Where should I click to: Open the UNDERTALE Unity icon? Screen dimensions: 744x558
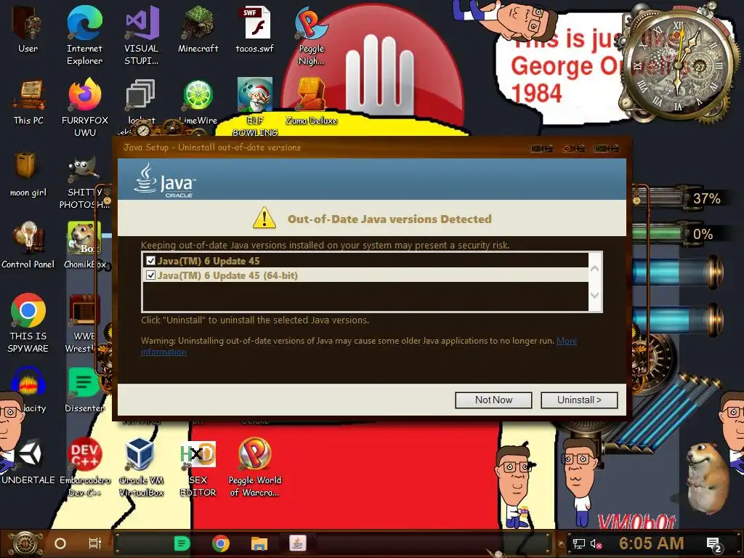(x=28, y=461)
